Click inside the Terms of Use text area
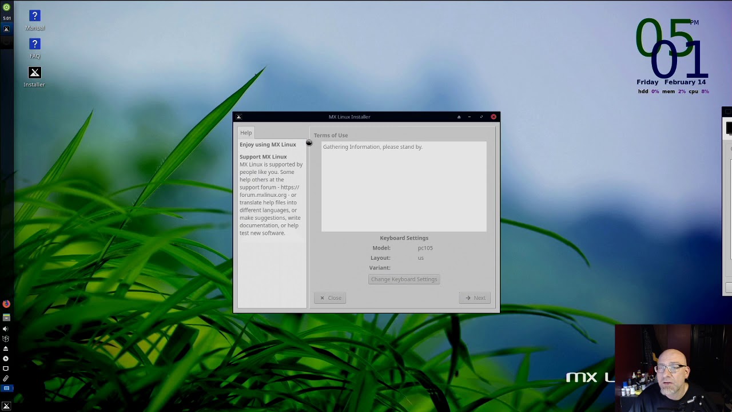The height and width of the screenshot is (412, 732). tap(404, 187)
